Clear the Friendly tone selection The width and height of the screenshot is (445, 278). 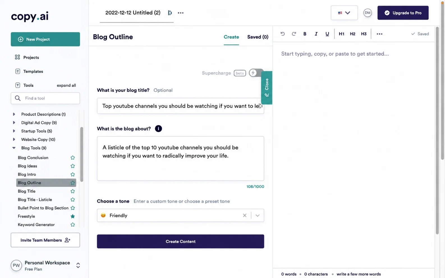point(245,216)
